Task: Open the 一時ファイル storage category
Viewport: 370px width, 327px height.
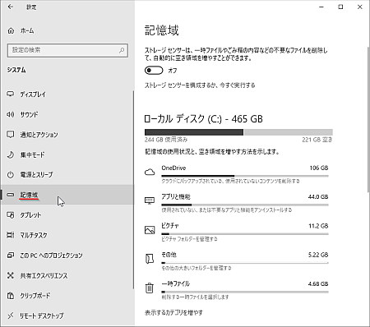Action: point(236,290)
